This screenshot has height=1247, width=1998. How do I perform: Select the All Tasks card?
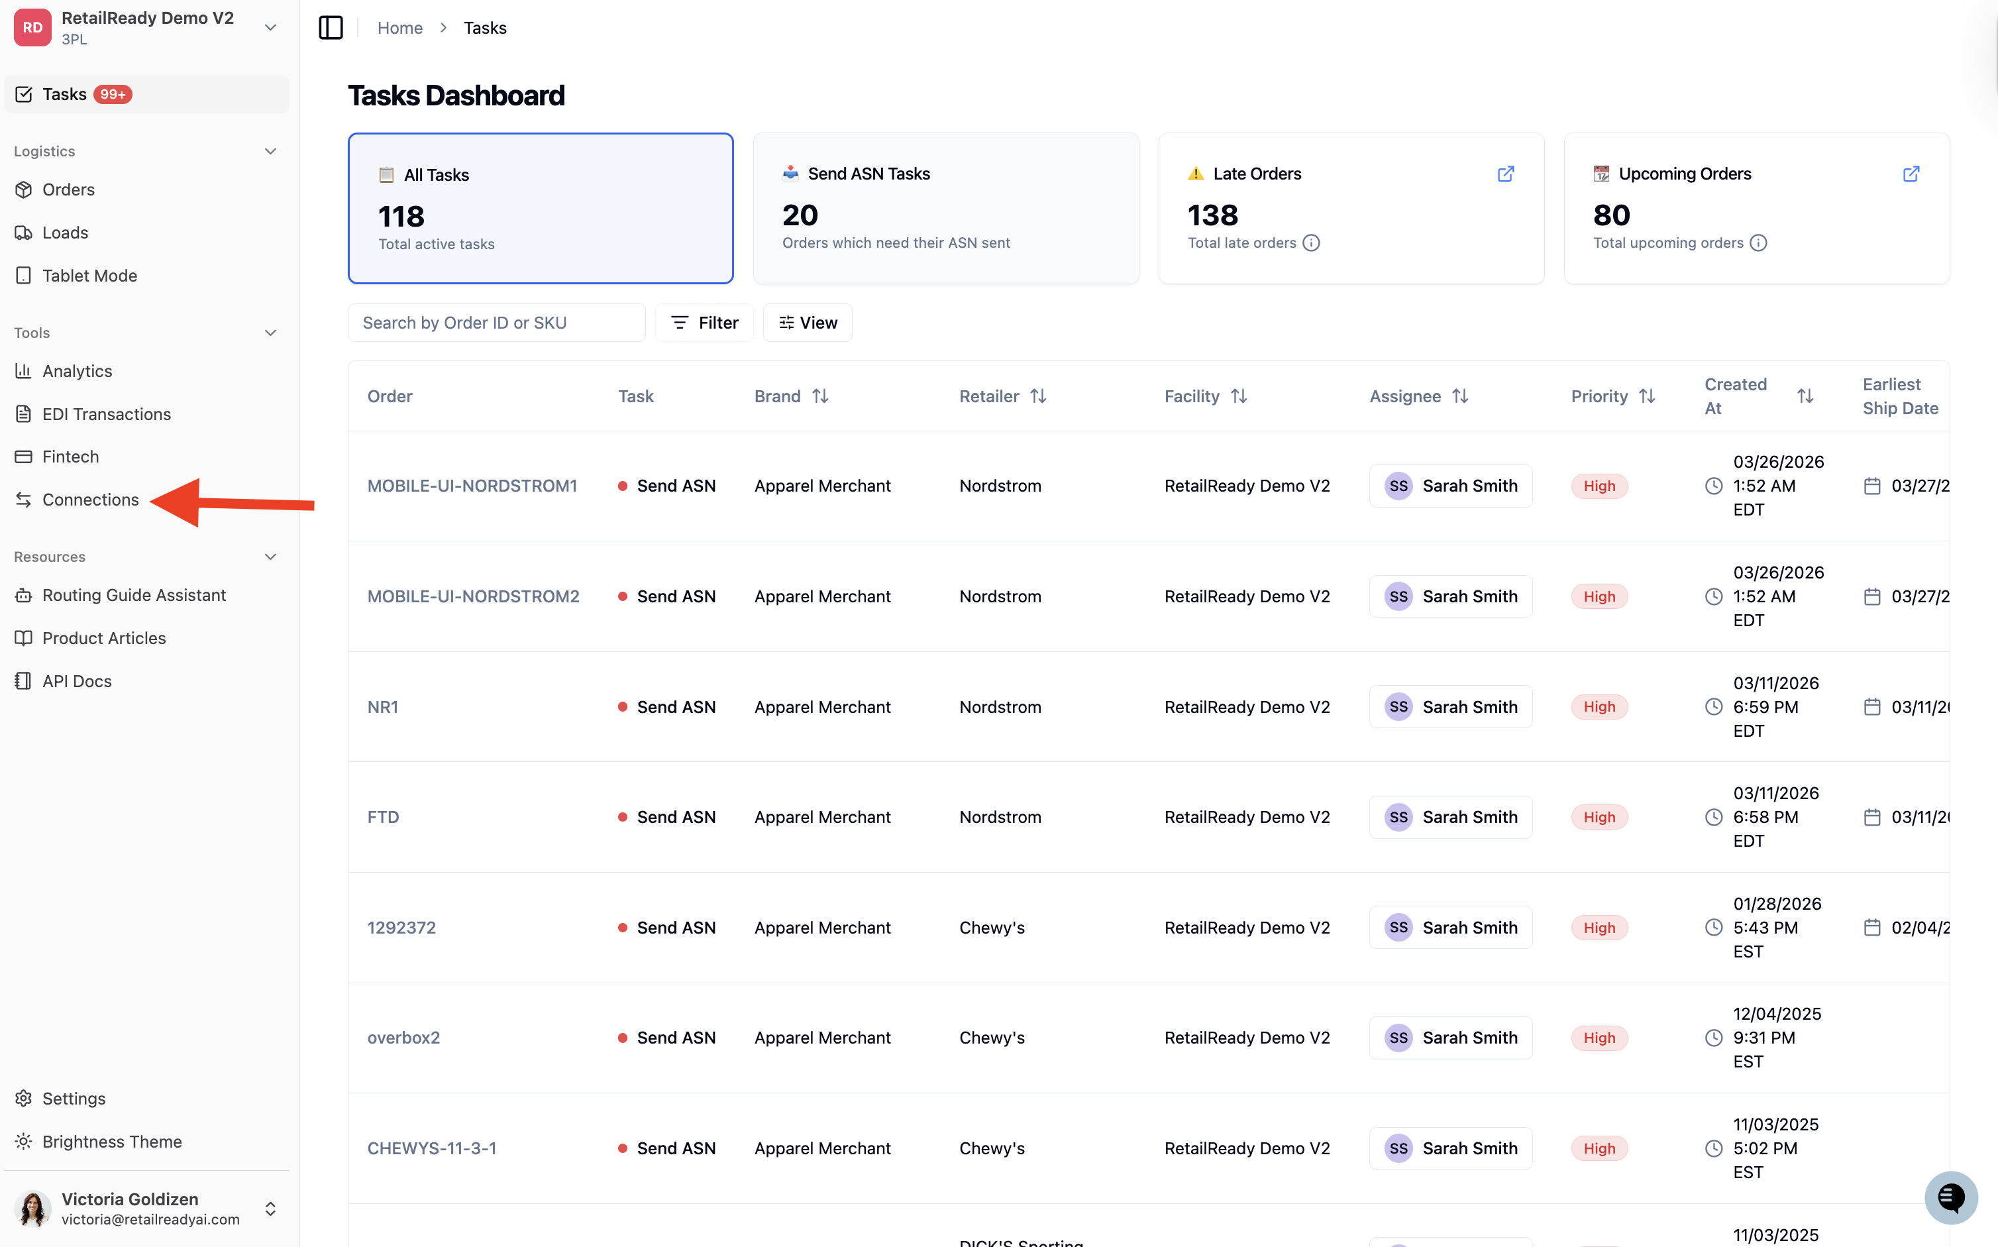[540, 208]
